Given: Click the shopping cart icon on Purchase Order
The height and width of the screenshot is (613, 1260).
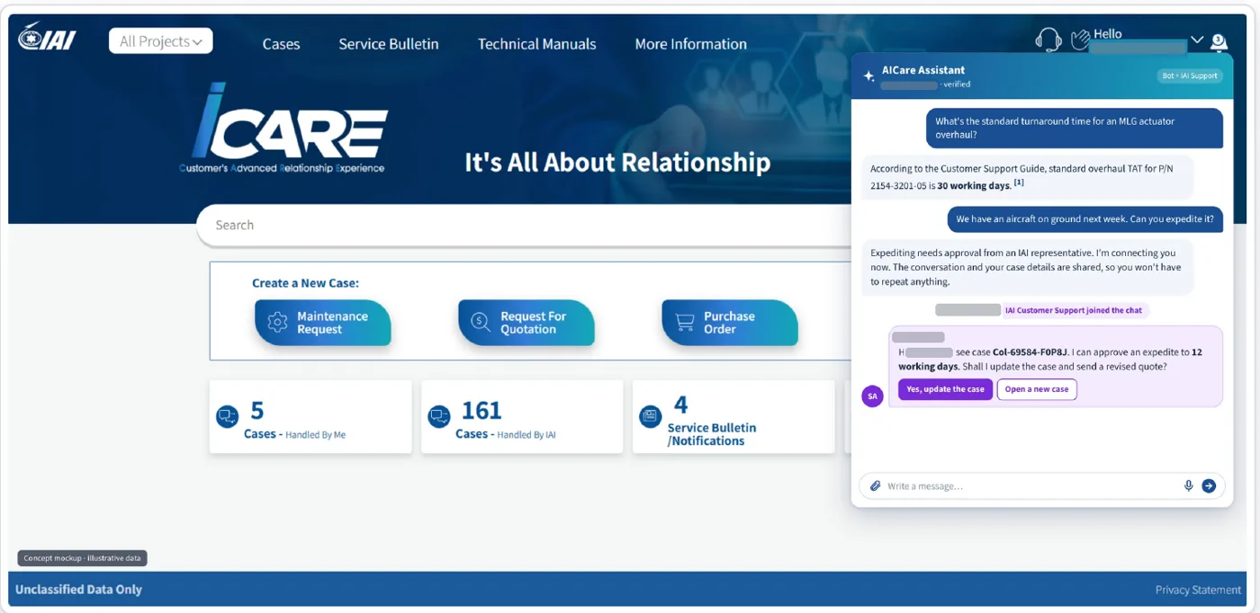Looking at the screenshot, I should click(x=684, y=323).
